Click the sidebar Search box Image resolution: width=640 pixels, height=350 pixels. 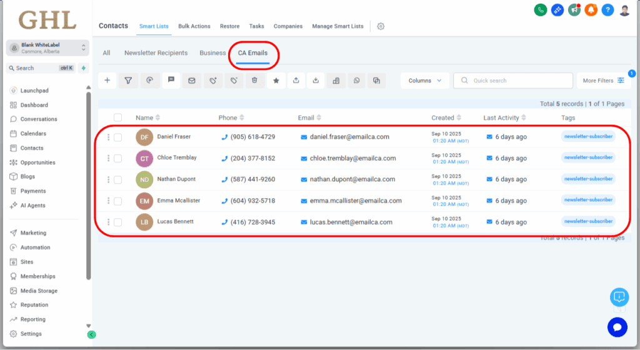41,68
